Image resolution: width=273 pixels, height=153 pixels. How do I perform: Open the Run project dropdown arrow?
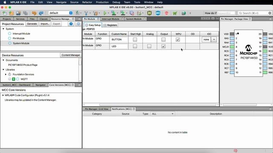pos(108,13)
